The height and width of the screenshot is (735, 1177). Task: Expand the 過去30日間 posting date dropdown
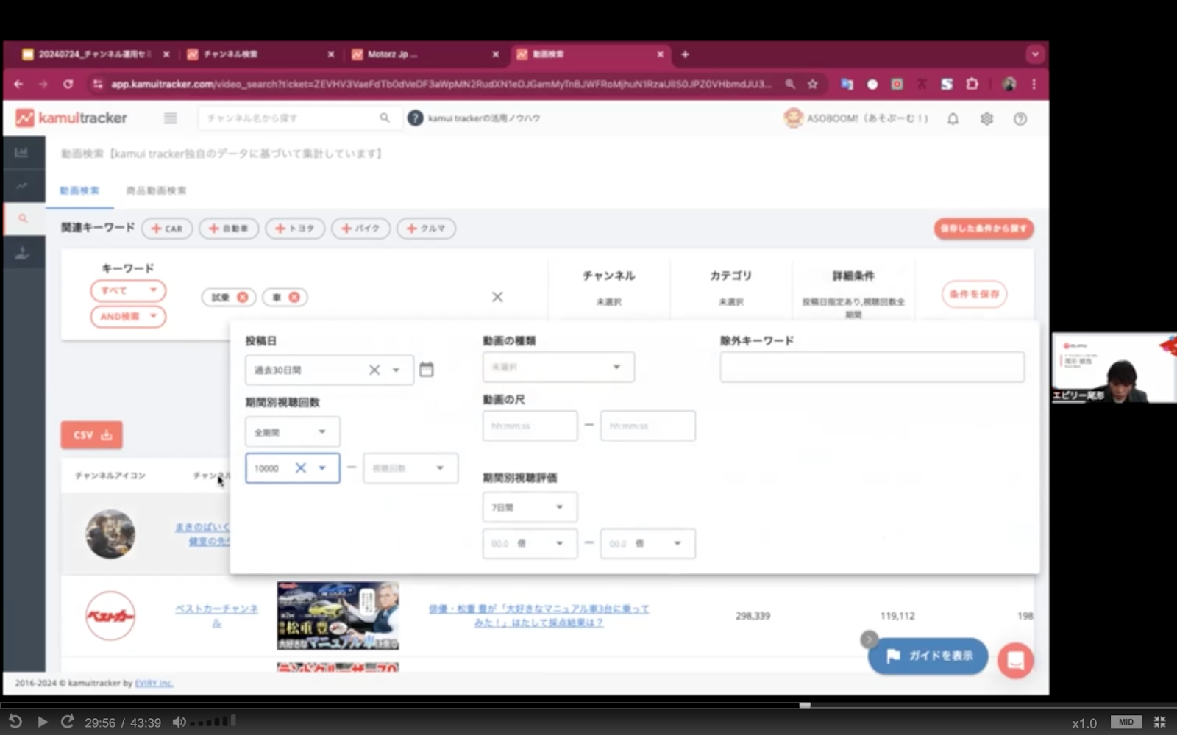click(396, 370)
